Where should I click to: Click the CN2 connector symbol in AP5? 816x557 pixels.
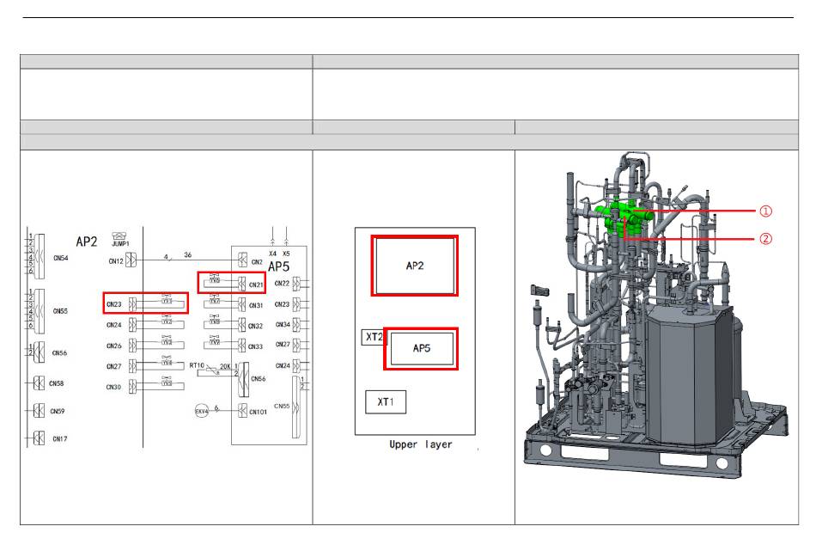pyautogui.click(x=242, y=260)
